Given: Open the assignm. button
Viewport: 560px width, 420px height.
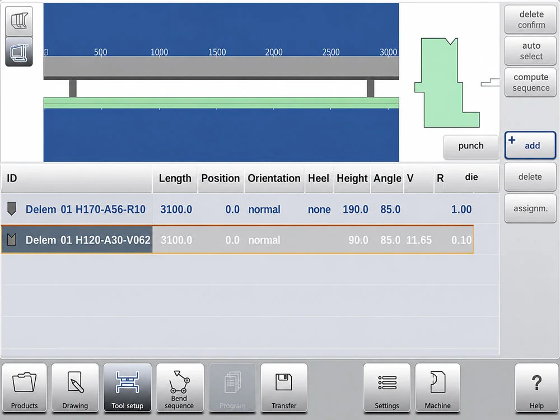Looking at the screenshot, I should click(530, 208).
